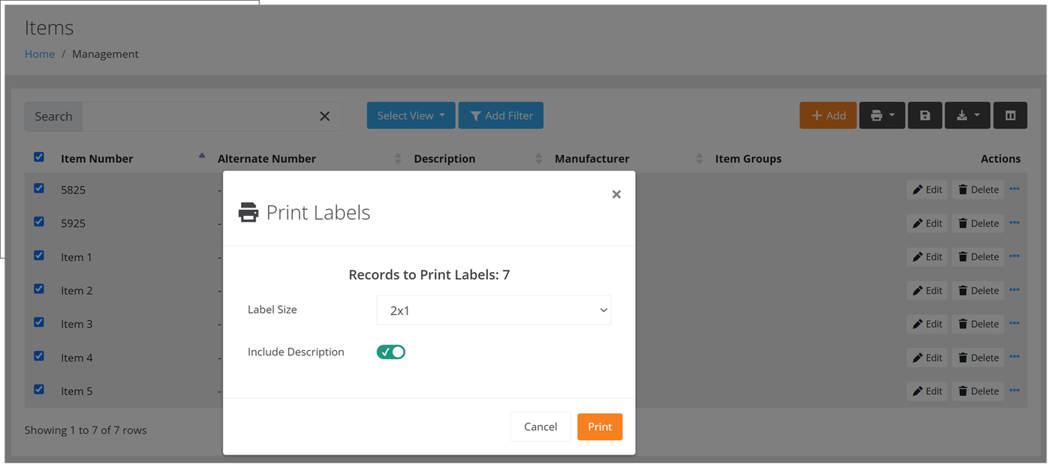Viewport: 1051px width, 467px height.
Task: Delete the Item 5 row
Action: click(x=978, y=391)
